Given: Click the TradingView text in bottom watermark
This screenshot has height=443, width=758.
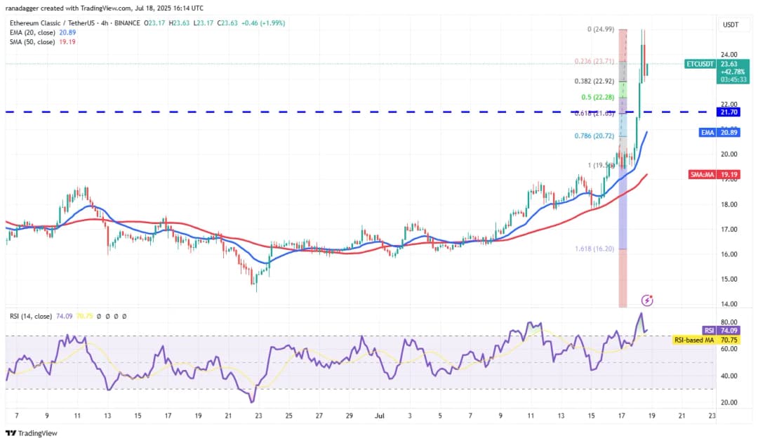Looking at the screenshot, I should [x=37, y=433].
